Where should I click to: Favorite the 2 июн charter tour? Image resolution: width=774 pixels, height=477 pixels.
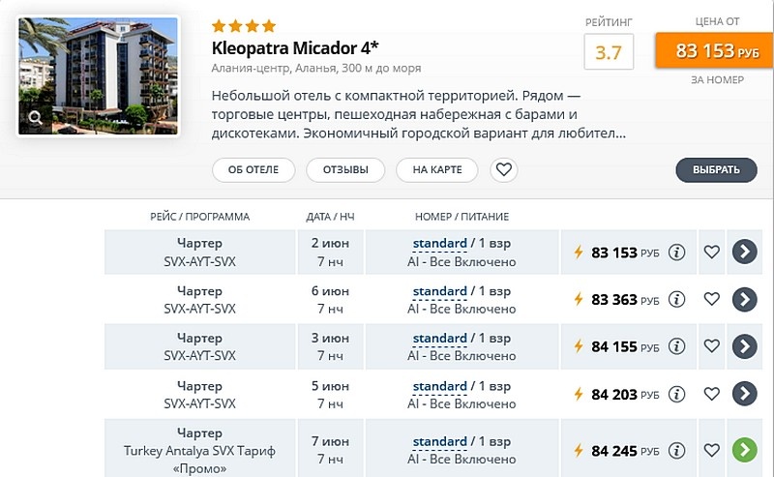point(712,253)
